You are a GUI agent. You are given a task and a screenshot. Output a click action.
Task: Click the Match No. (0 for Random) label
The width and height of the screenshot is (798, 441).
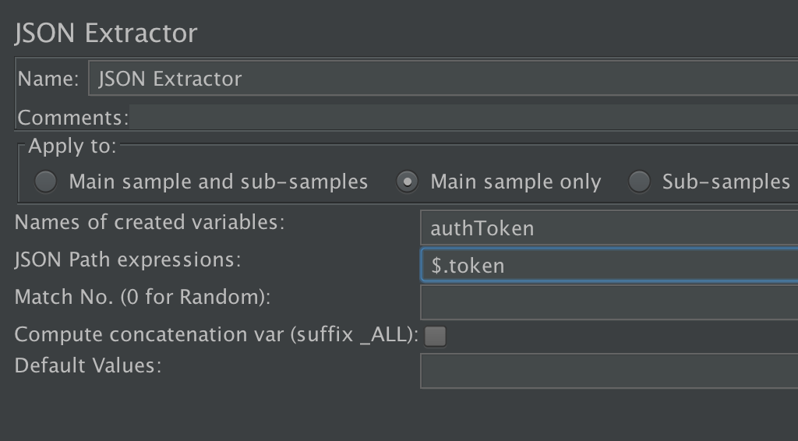(x=143, y=297)
